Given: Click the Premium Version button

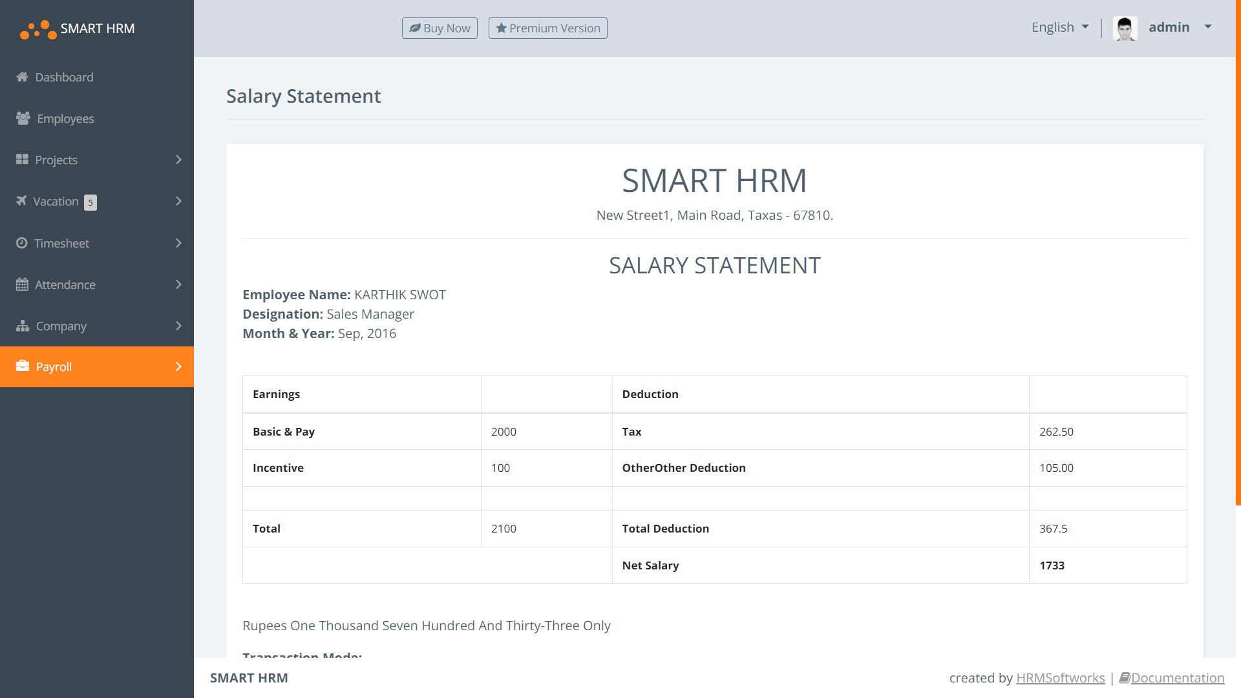Looking at the screenshot, I should [x=547, y=28].
